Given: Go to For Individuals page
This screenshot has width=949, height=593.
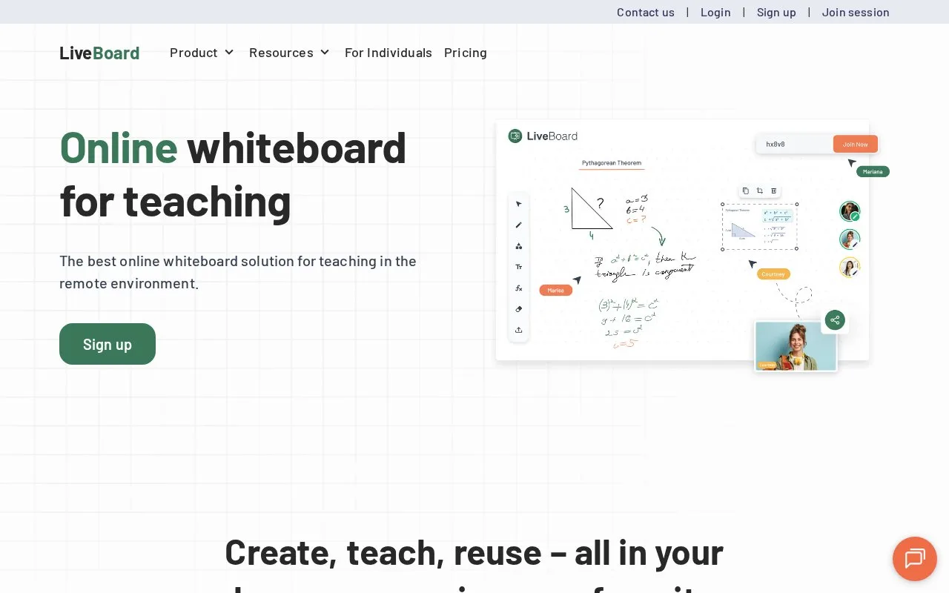Looking at the screenshot, I should (x=388, y=53).
